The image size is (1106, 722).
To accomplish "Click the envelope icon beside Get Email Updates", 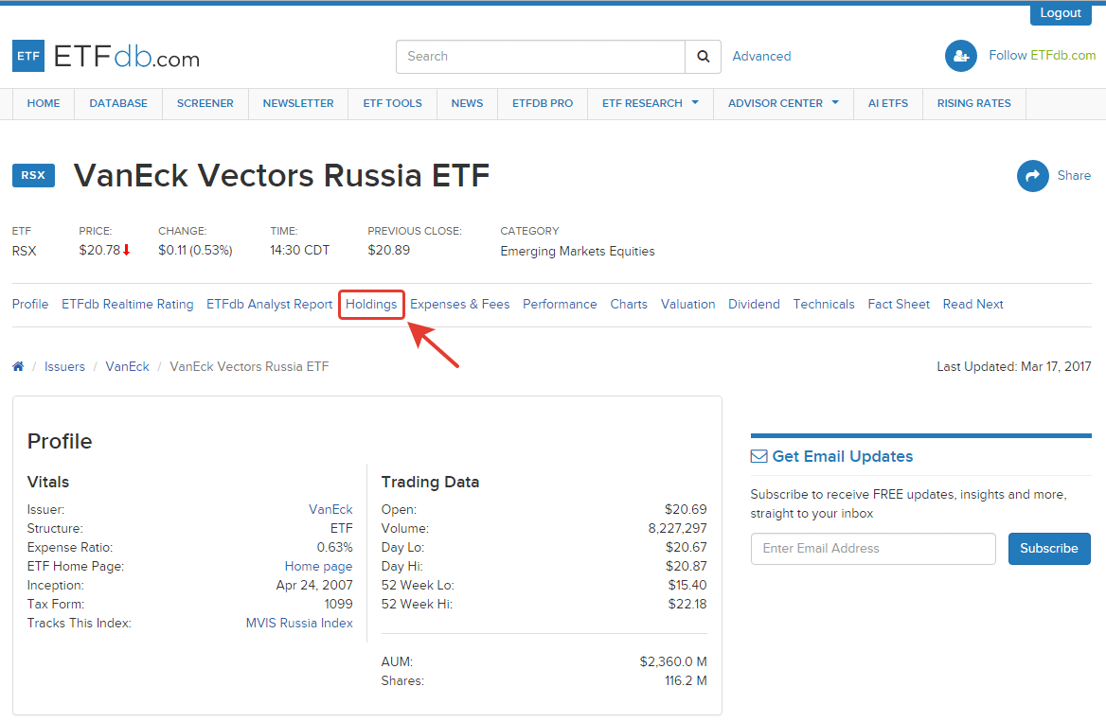I will 758,455.
